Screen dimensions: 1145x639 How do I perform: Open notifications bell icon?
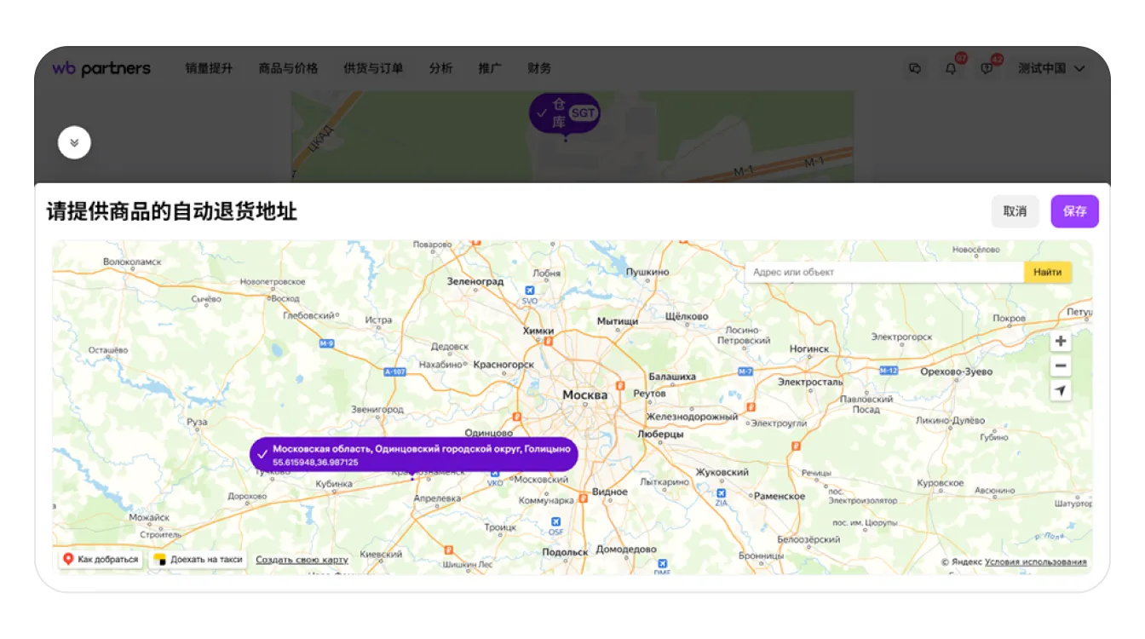(951, 69)
